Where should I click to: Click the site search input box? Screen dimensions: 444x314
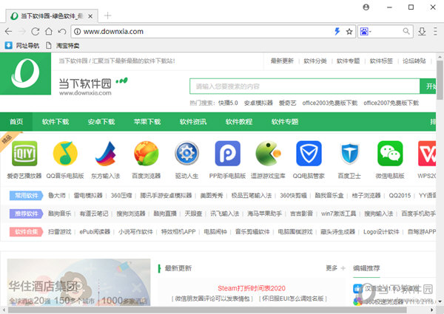(305, 86)
